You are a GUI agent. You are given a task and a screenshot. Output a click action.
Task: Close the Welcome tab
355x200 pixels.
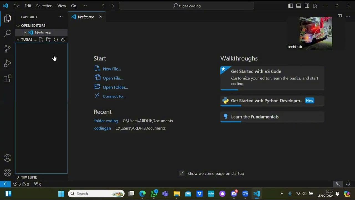[x=101, y=17]
